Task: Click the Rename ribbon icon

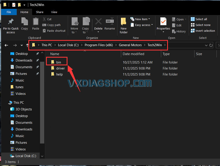Action: click(x=110, y=21)
